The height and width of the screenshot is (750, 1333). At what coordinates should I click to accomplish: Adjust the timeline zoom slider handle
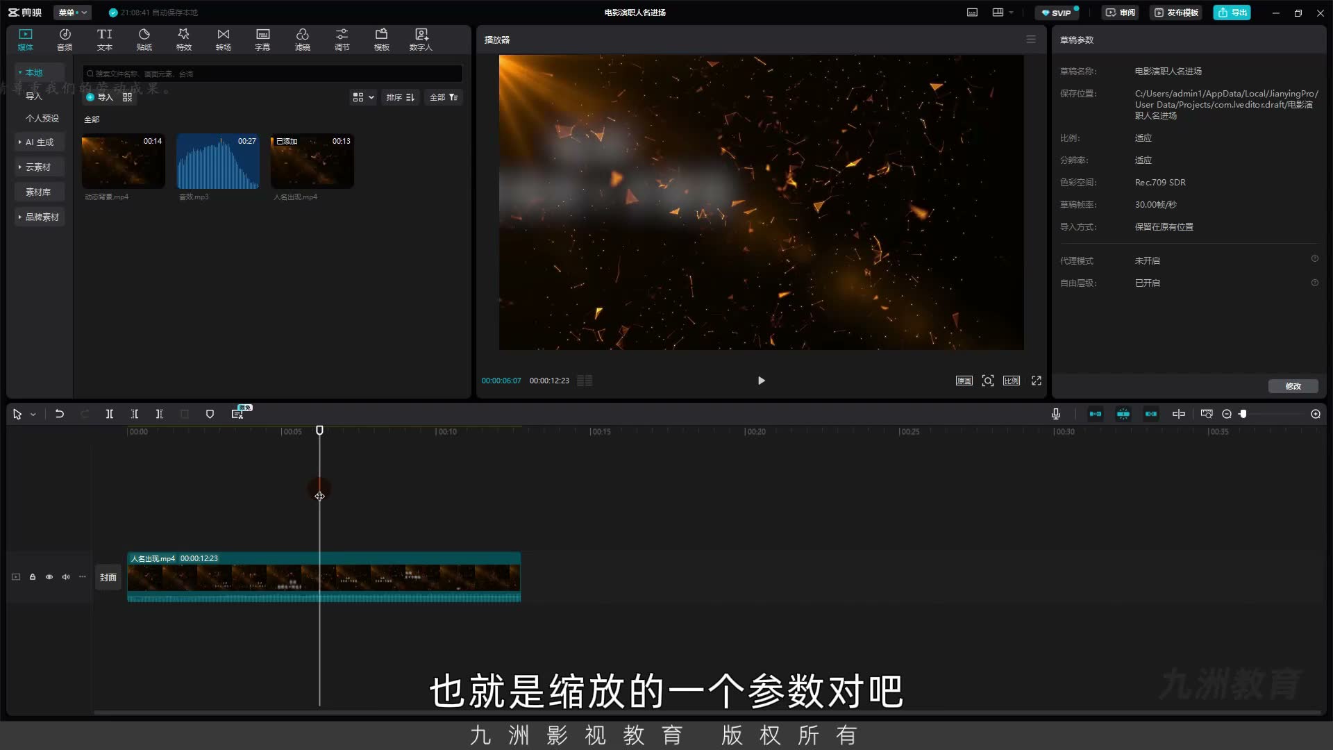1243,414
